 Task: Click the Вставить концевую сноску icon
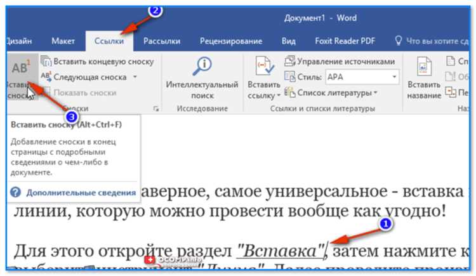pyautogui.click(x=46, y=62)
